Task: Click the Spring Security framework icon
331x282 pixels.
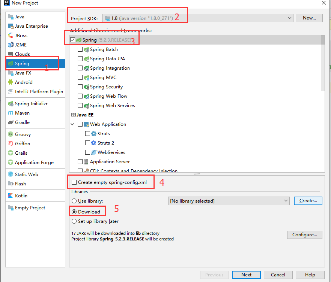Action: click(86, 87)
